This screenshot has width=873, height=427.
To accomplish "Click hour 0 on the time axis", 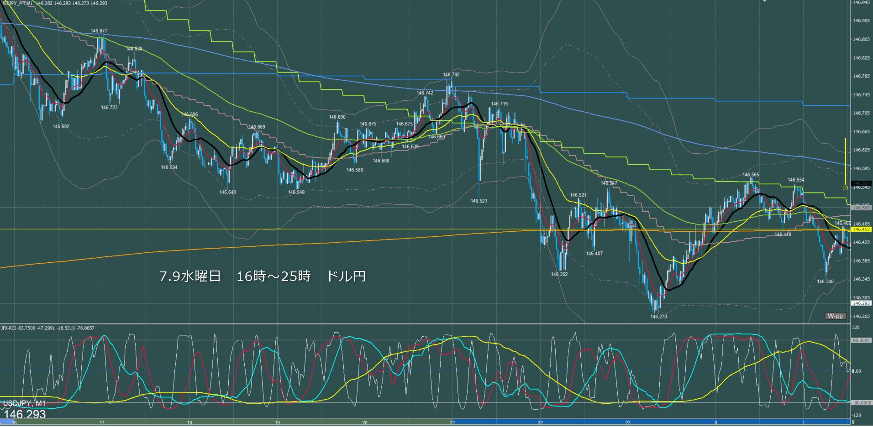I will 715,423.
